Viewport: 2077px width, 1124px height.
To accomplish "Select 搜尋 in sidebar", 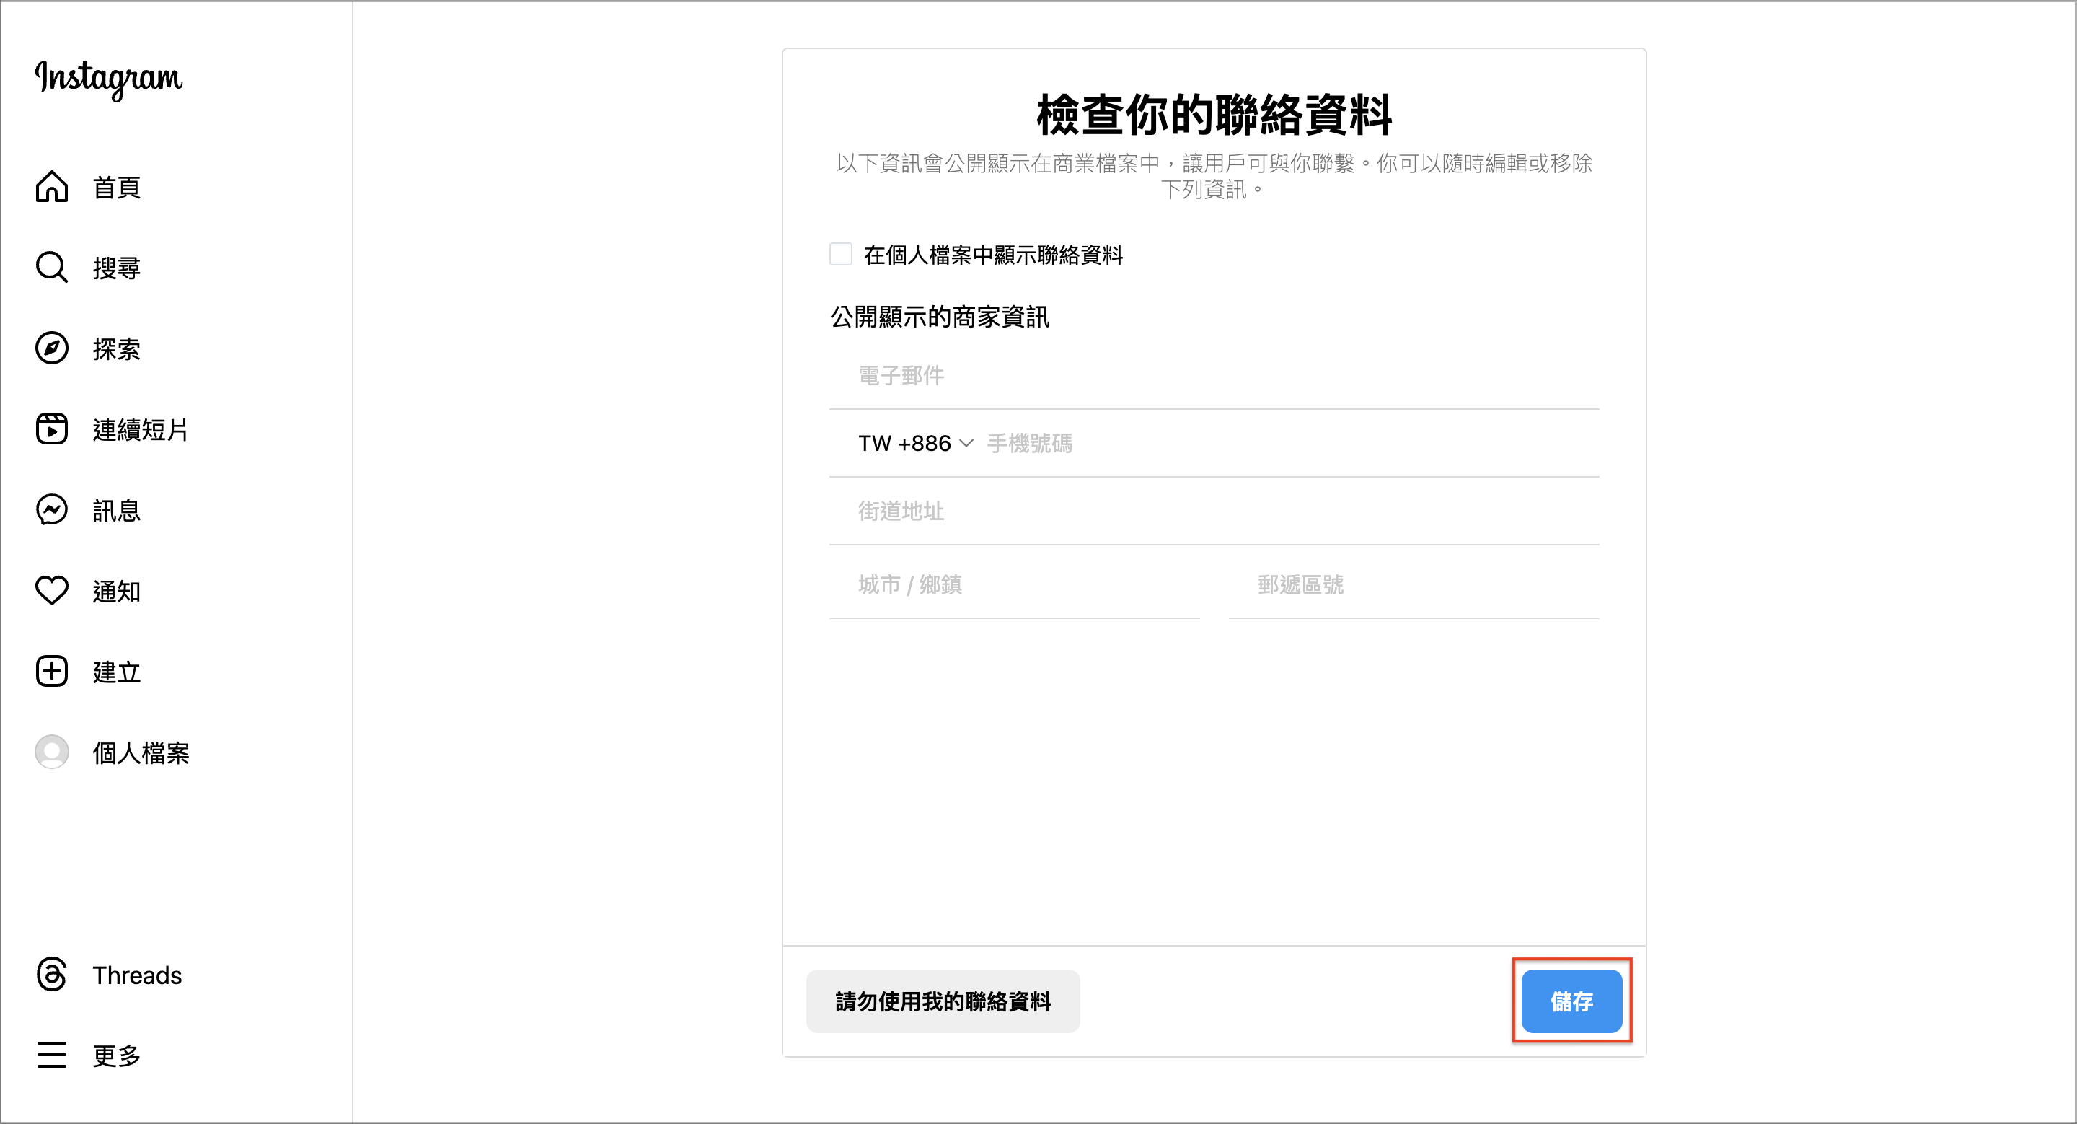I will coord(117,268).
